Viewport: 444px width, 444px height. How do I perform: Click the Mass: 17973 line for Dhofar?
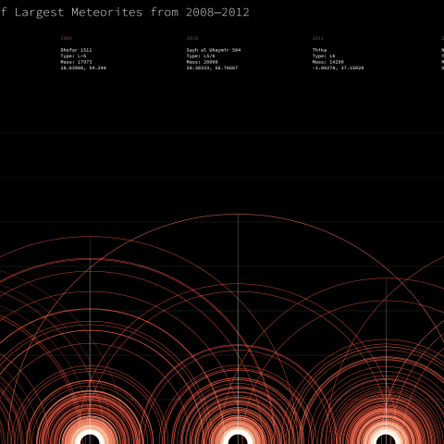point(76,62)
